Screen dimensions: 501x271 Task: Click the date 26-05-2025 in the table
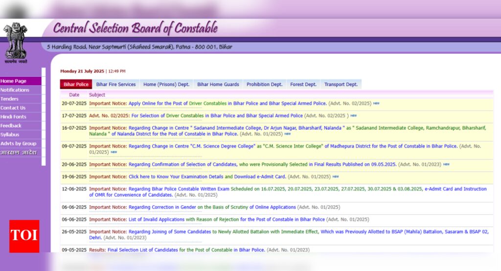pos(74,232)
